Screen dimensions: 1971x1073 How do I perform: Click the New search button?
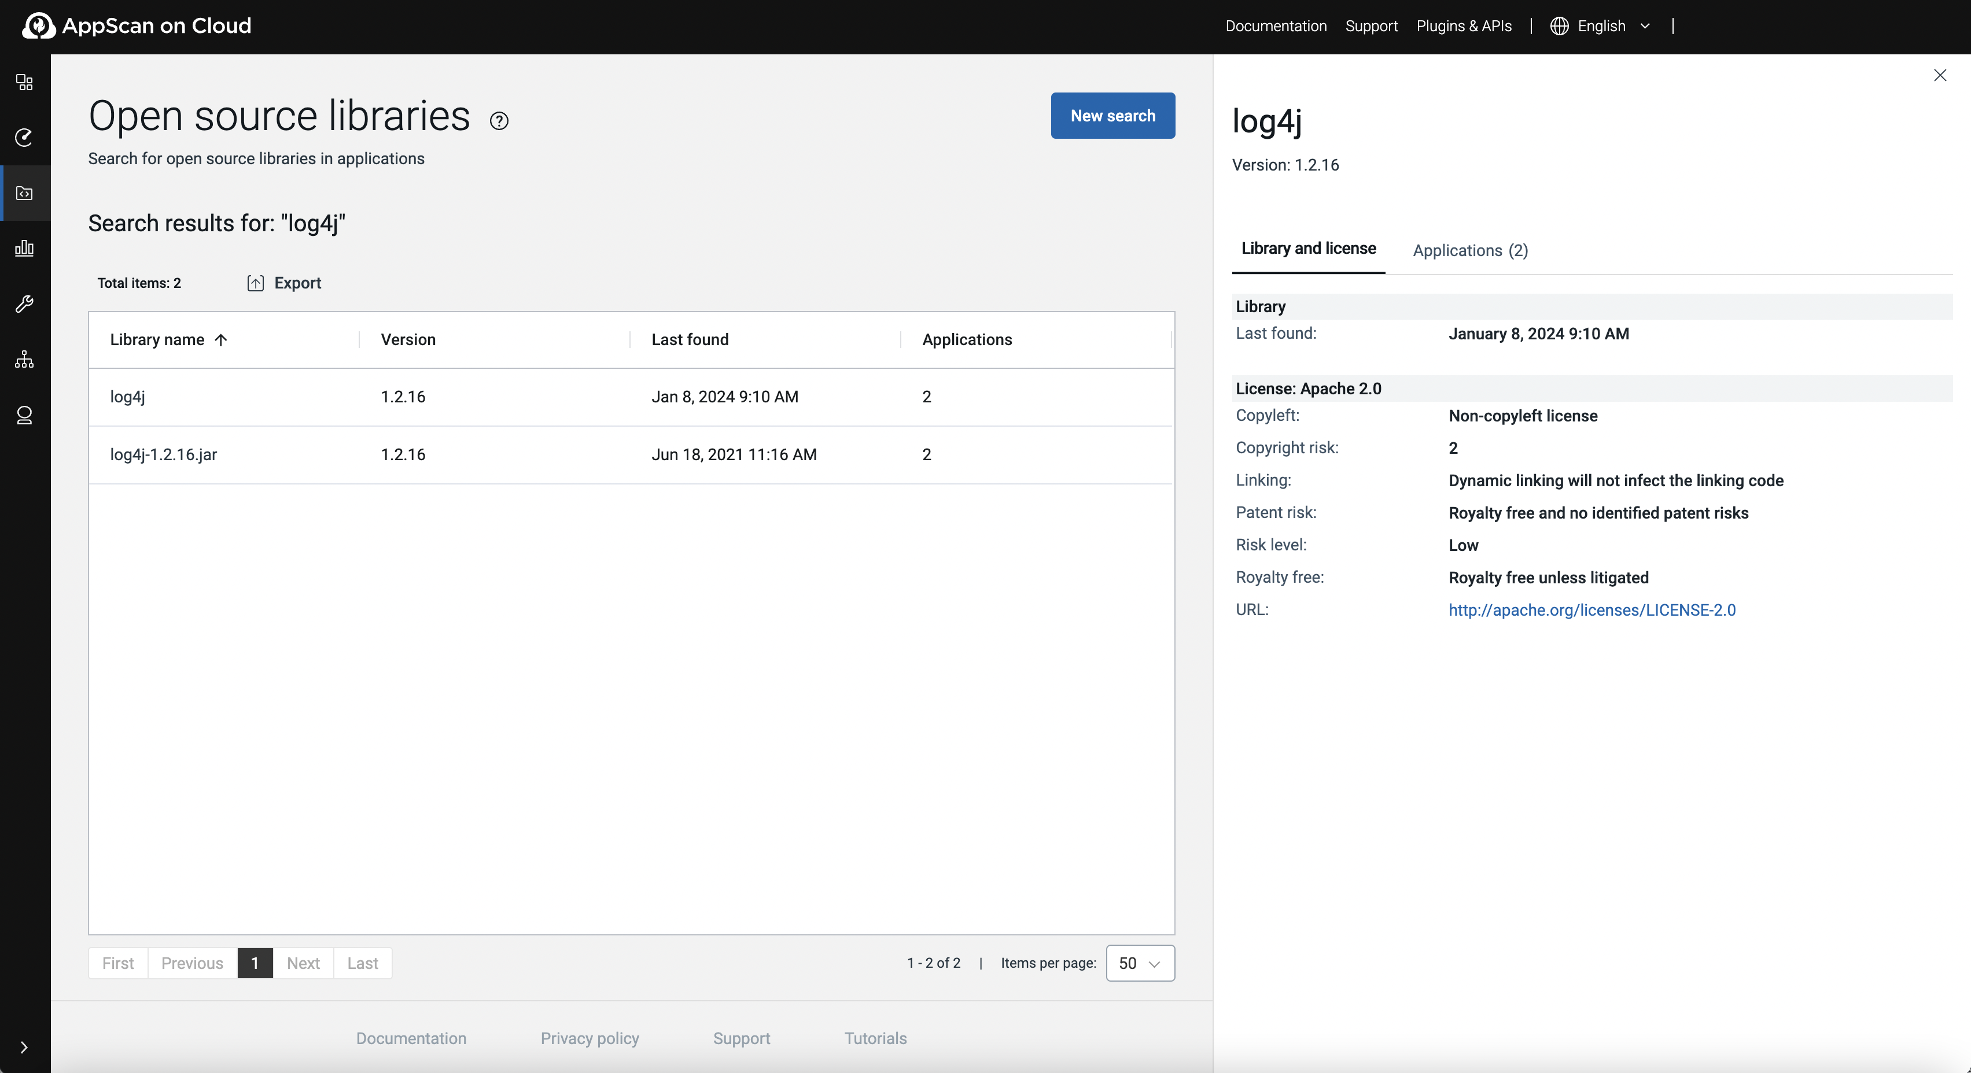[x=1112, y=116]
